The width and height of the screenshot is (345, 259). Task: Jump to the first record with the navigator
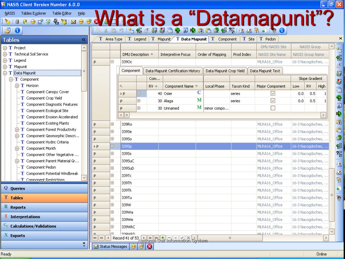[95, 238]
